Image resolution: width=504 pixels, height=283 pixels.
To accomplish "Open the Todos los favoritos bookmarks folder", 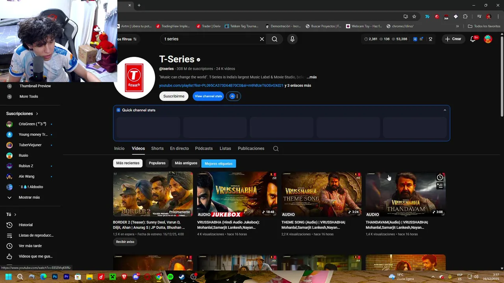I will click(x=484, y=26).
